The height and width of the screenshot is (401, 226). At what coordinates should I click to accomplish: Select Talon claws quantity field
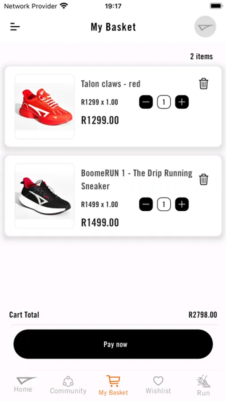(x=164, y=102)
